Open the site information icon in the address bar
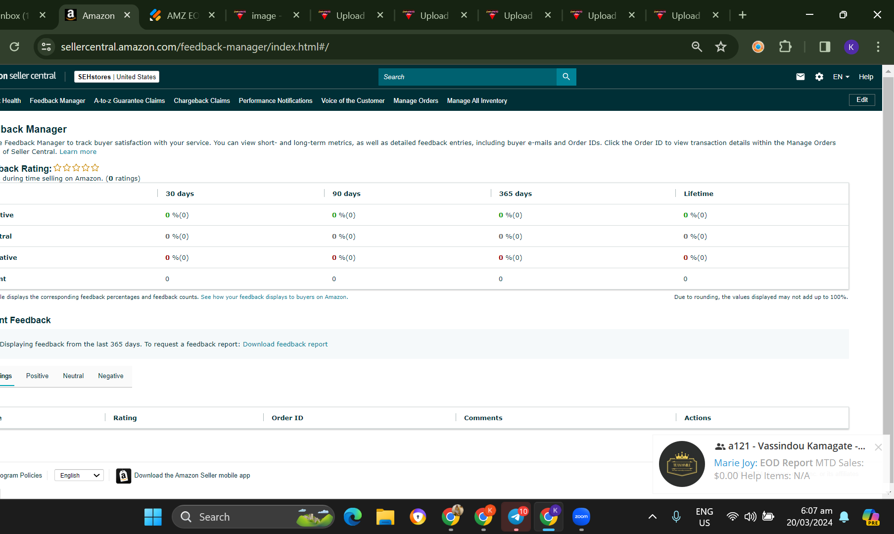894x534 pixels. [x=46, y=47]
